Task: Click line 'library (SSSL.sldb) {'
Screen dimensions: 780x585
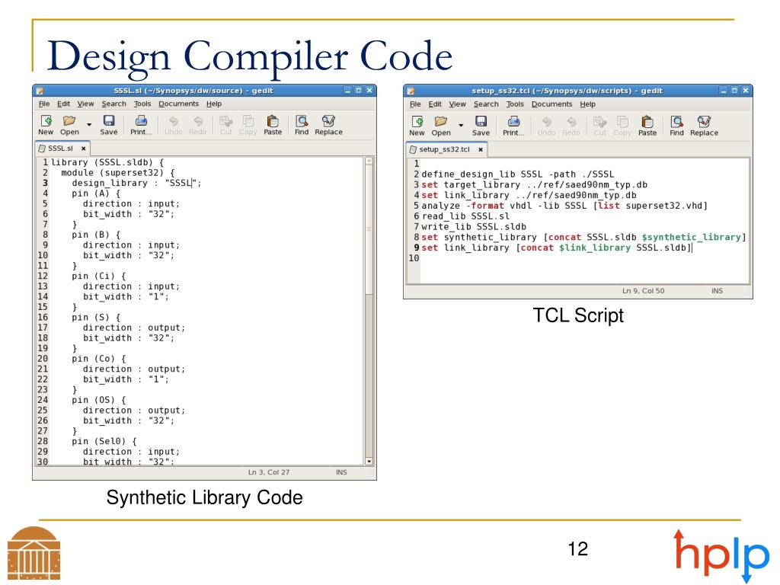Action: pyautogui.click(x=107, y=162)
